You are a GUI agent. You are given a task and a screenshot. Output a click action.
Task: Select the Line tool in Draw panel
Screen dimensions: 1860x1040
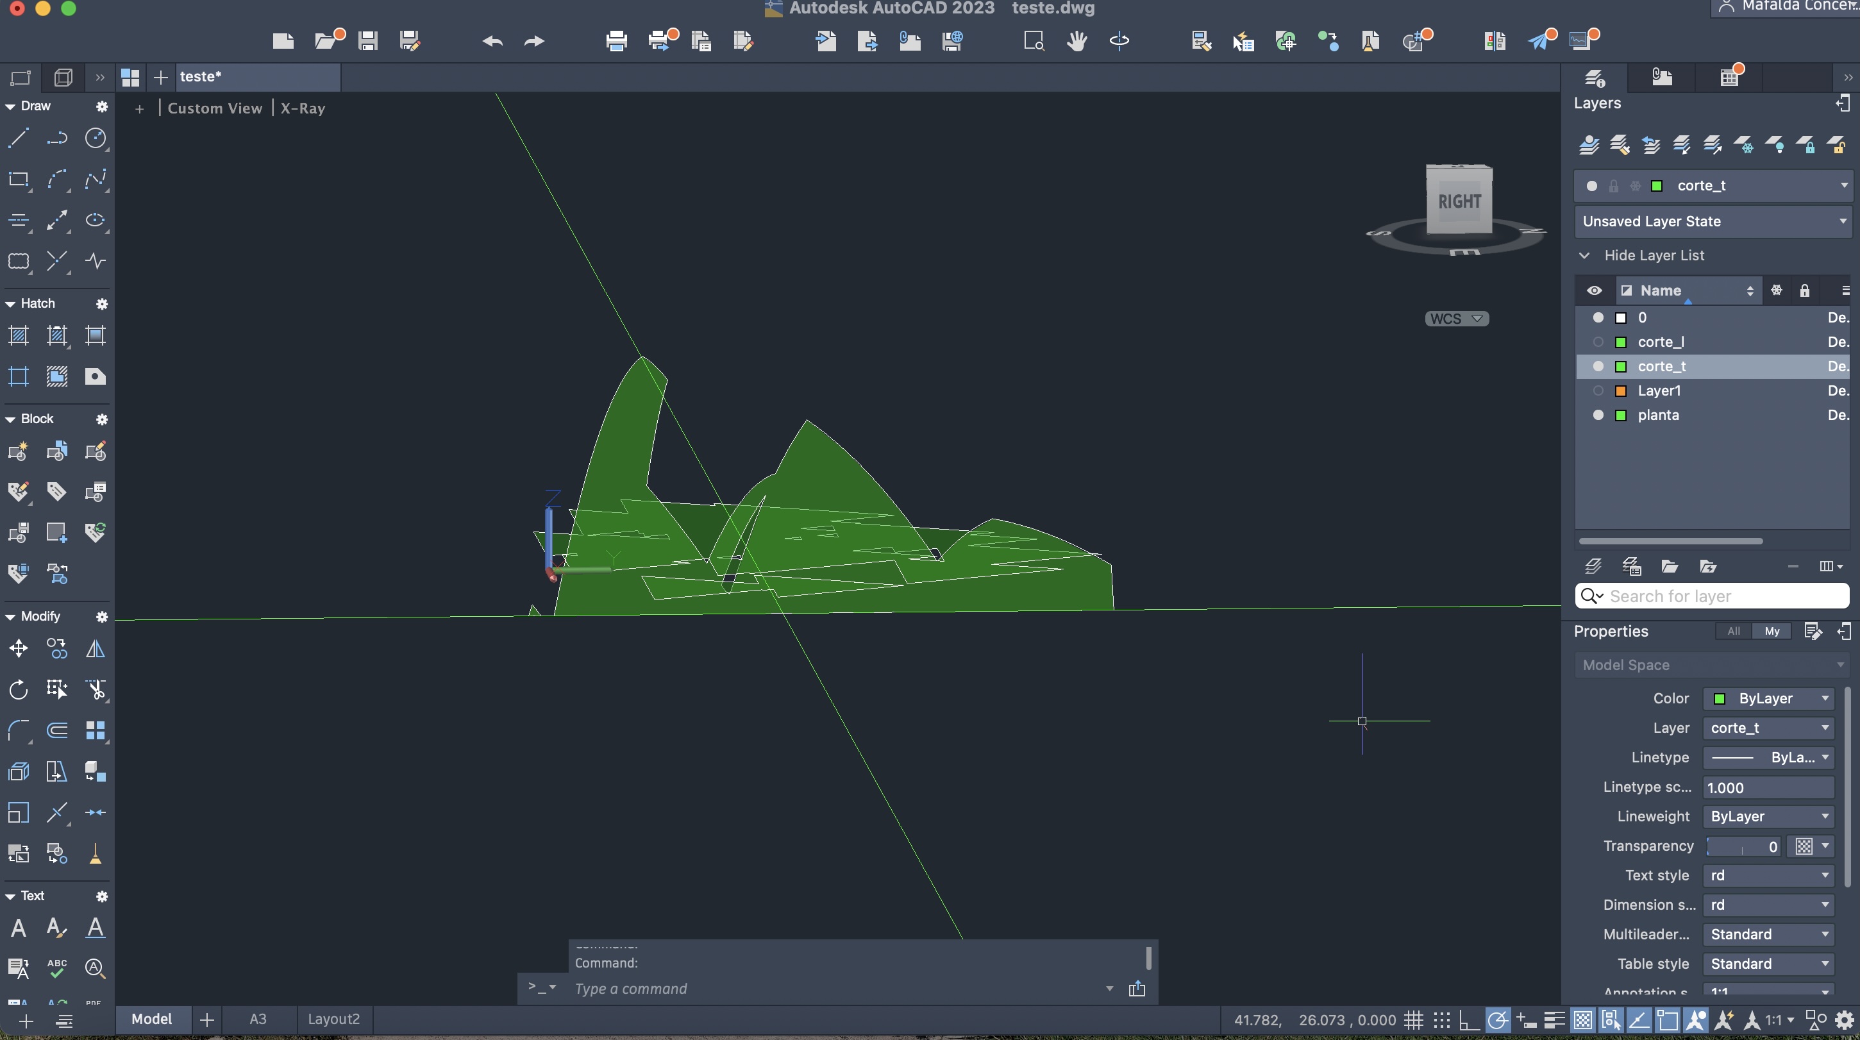(x=18, y=138)
